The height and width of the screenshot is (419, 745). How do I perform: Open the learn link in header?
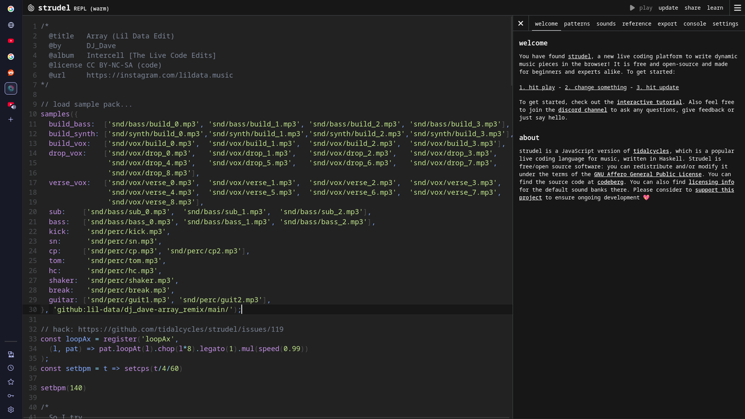(715, 8)
